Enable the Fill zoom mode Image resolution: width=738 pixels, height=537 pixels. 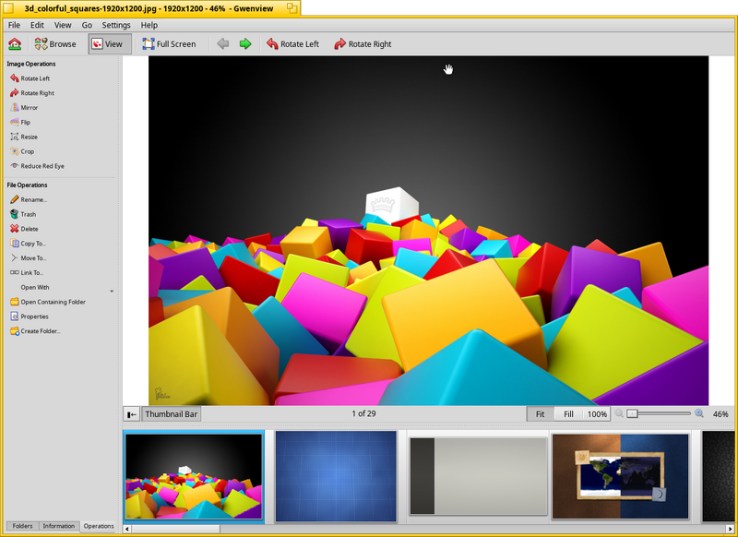[568, 414]
